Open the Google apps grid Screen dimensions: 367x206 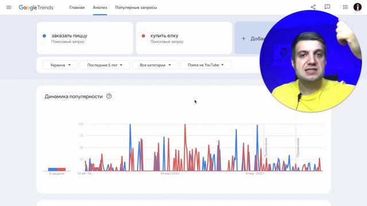pos(345,7)
